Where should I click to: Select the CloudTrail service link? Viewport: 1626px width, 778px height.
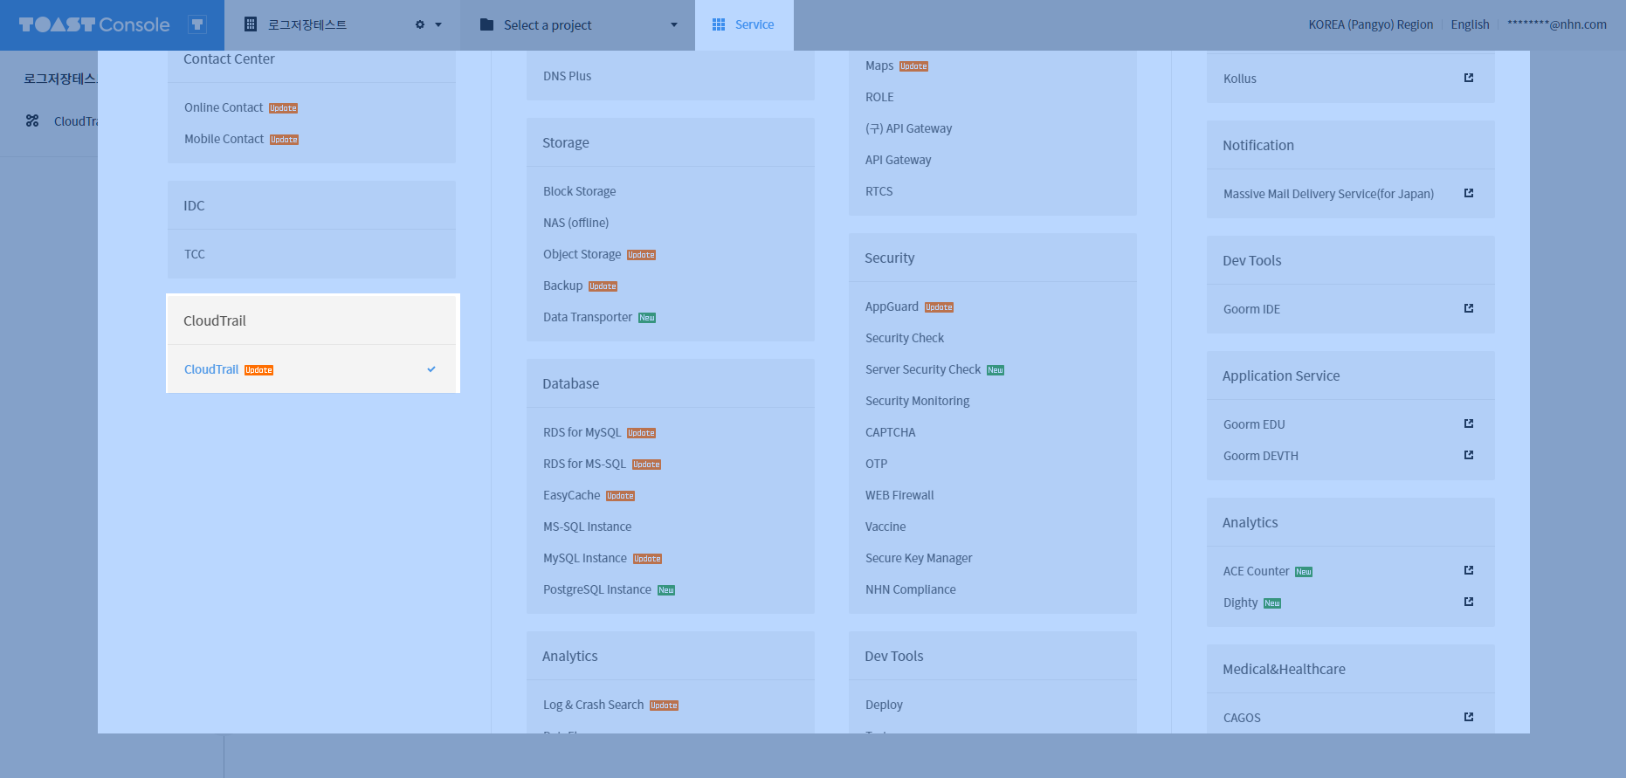(x=211, y=369)
